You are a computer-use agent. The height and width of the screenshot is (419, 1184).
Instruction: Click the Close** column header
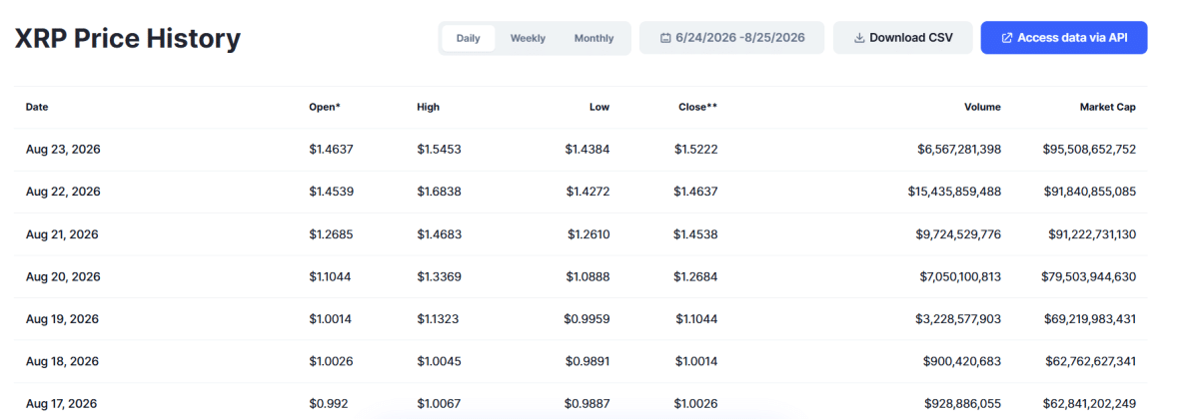[697, 107]
